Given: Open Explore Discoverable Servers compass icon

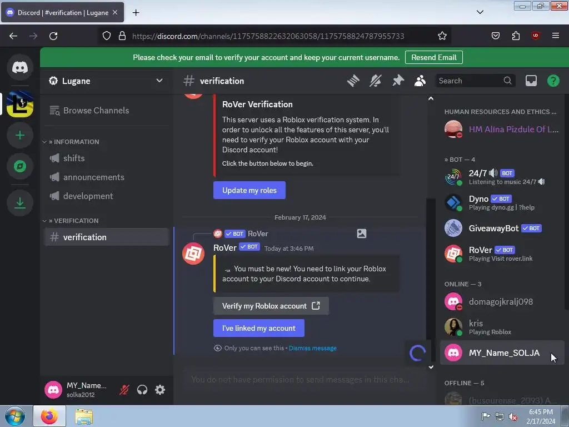Looking at the screenshot, I should 20,166.
